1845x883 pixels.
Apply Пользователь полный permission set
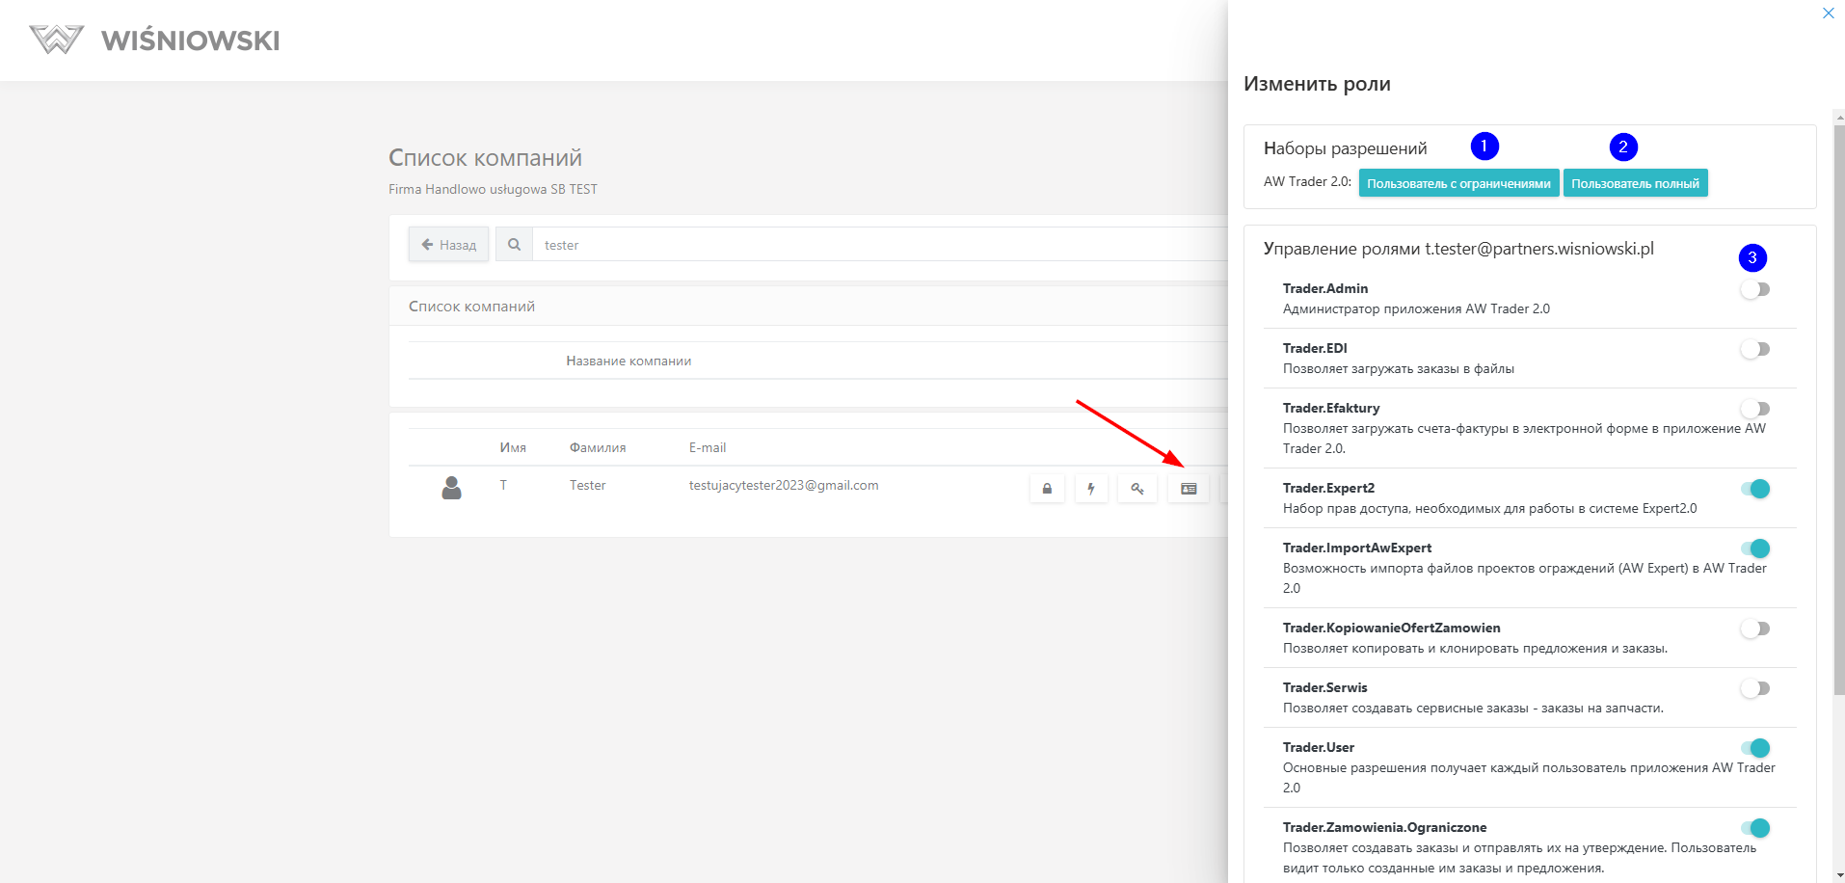coord(1635,183)
